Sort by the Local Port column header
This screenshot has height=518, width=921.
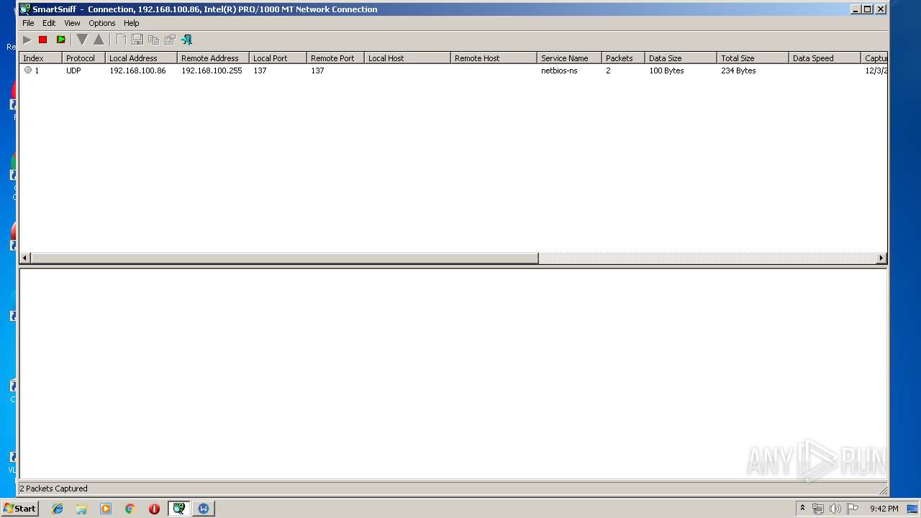click(278, 58)
